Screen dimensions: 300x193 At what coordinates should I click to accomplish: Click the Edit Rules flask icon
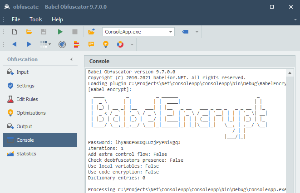[x=10, y=99]
